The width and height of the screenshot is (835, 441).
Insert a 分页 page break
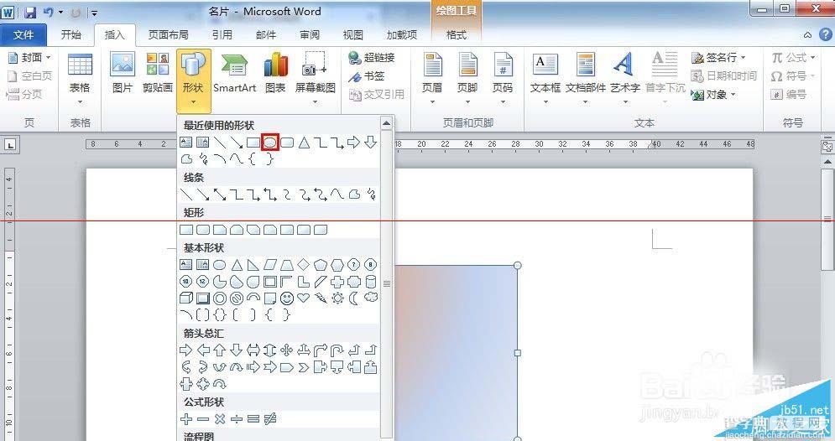click(24, 95)
